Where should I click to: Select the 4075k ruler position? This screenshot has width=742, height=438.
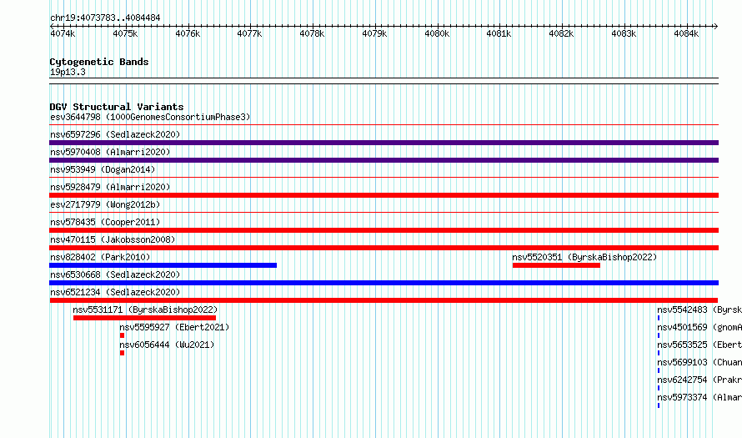coord(125,33)
